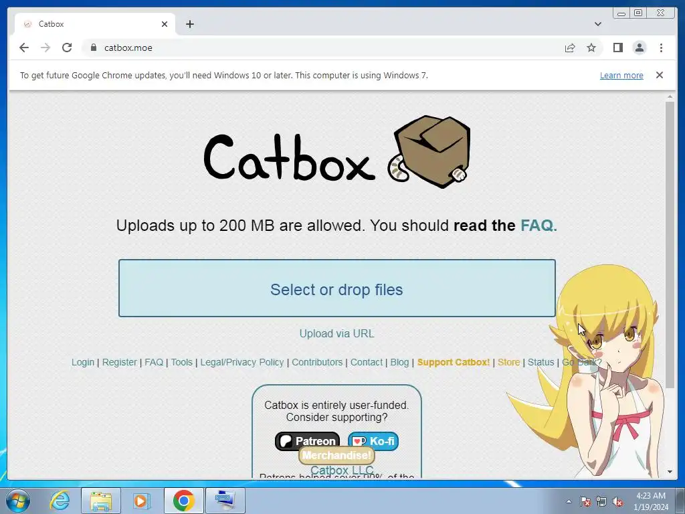Go back using Chrome's back arrow

24,48
